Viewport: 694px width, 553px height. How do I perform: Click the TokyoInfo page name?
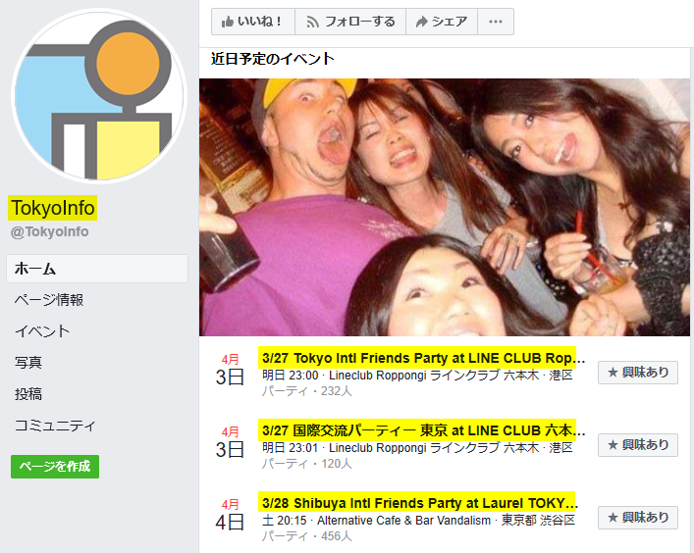[x=53, y=208]
